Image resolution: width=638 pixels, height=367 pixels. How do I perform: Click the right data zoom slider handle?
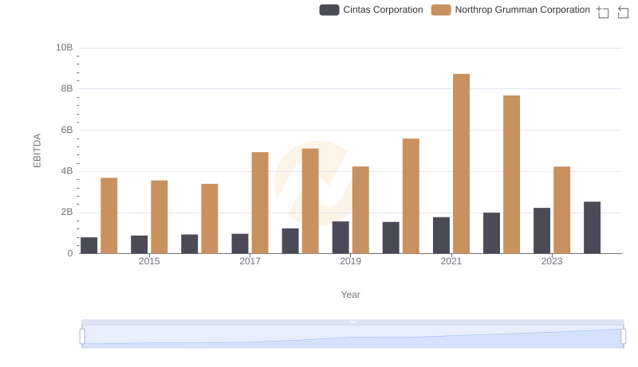(623, 337)
